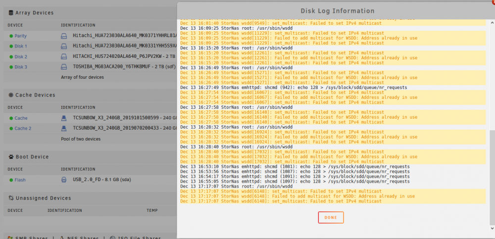
Task: Click log line Dec 13 17:17:07 root: /usr/sbin/wsdd
Action: [237, 187]
